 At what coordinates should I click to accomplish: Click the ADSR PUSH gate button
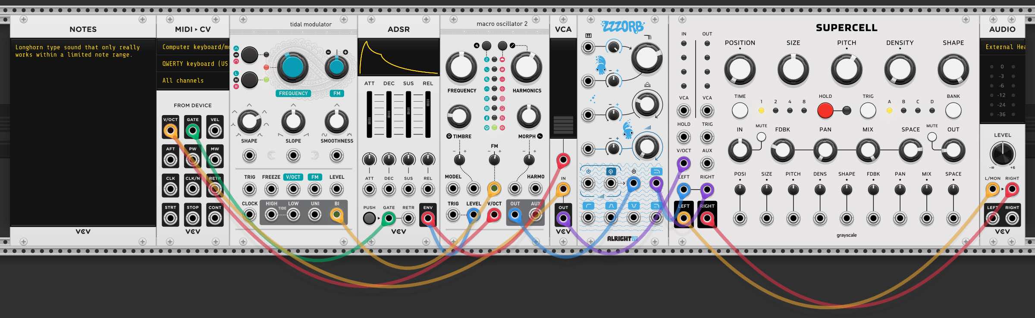pos(369,218)
